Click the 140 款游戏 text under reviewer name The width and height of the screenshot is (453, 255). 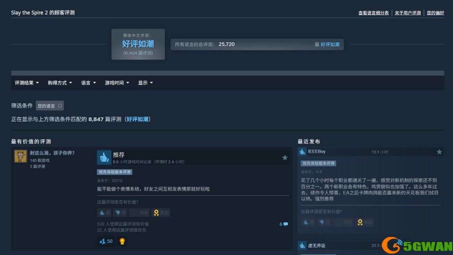(x=39, y=160)
